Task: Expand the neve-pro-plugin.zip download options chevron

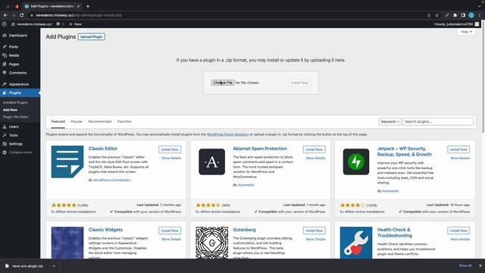Action: [54, 266]
